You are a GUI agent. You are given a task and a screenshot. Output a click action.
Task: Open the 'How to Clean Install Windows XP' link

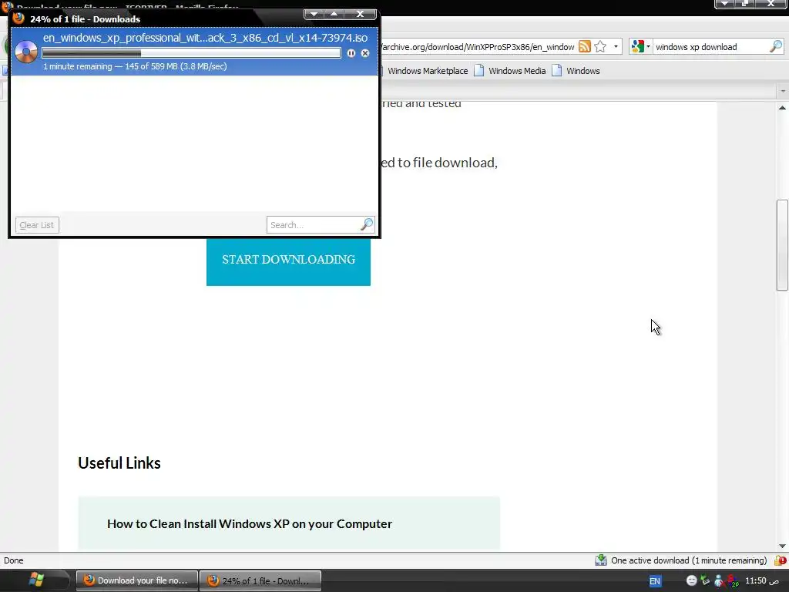250,524
